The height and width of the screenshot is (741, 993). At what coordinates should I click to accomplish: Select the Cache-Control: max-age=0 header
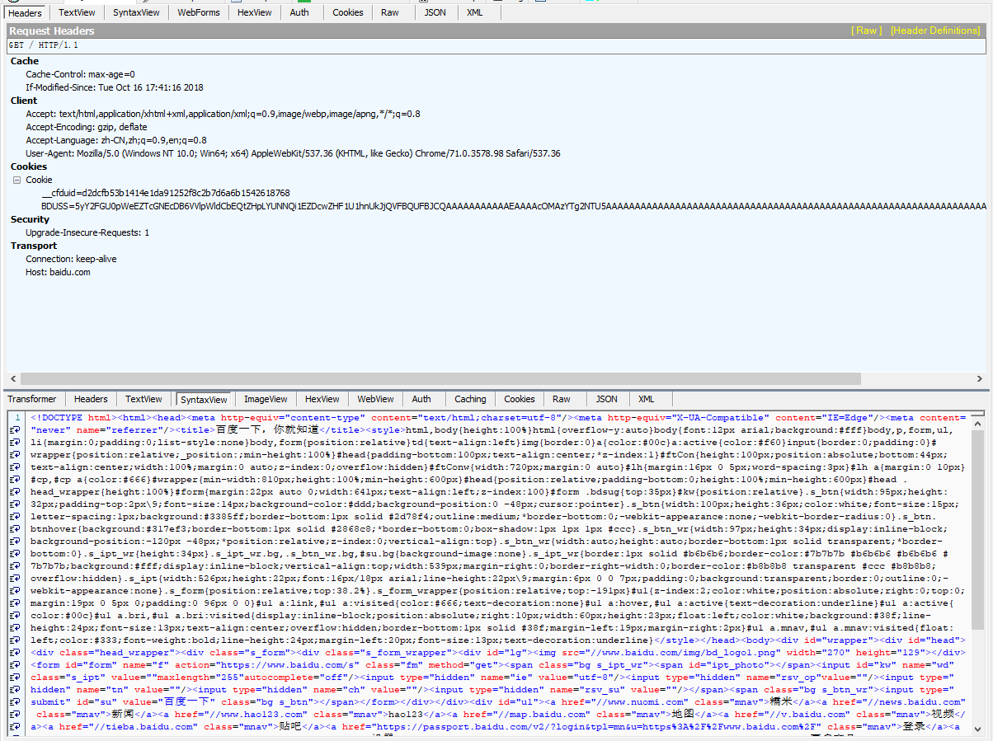pyautogui.click(x=80, y=74)
